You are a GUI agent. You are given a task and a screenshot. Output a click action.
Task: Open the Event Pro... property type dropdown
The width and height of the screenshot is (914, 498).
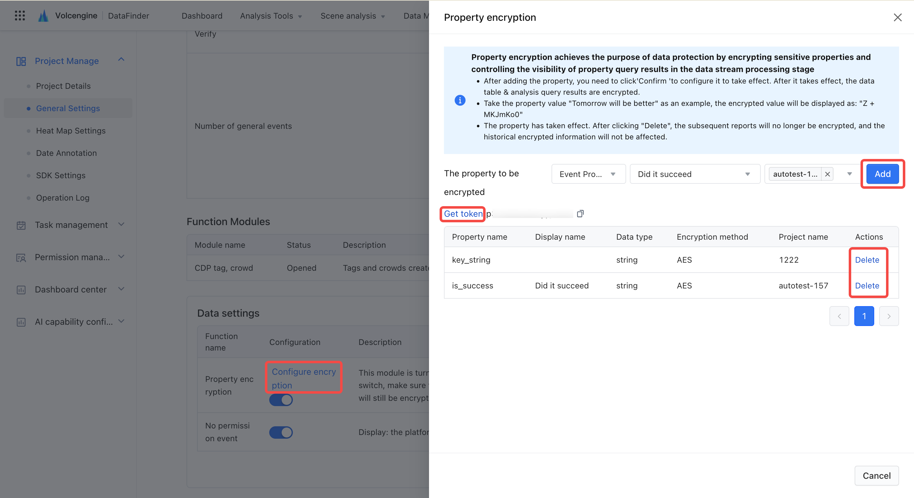click(x=588, y=174)
